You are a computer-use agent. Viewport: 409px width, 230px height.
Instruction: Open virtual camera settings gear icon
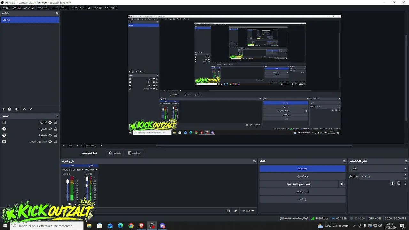coord(342,184)
